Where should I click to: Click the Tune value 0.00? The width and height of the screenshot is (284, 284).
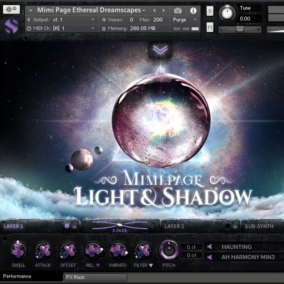[x=245, y=19]
